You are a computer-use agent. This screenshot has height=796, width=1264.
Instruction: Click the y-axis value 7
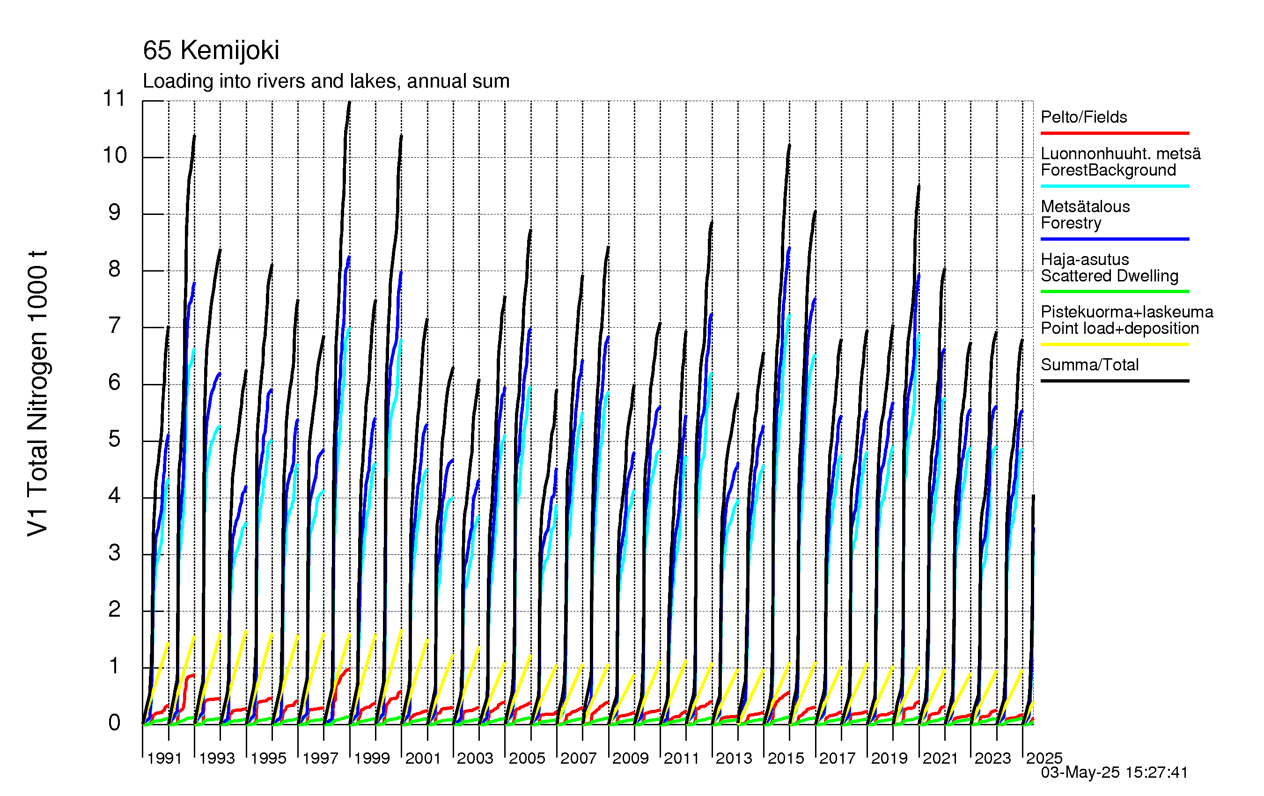click(x=114, y=325)
